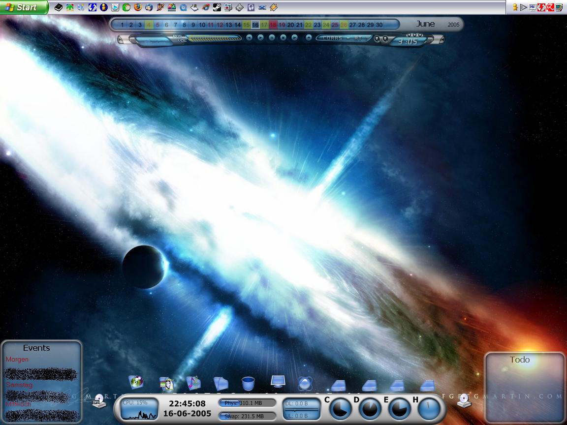This screenshot has width=567, height=425.
Task: Click the Samstag event entry
Action: pos(19,385)
